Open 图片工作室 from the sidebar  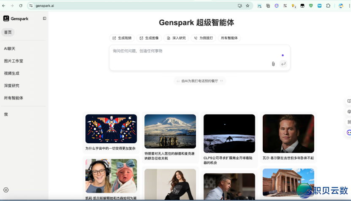click(14, 61)
